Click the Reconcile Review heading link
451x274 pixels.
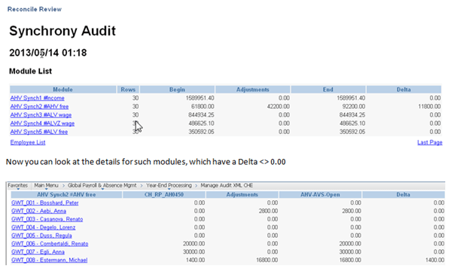[35, 9]
